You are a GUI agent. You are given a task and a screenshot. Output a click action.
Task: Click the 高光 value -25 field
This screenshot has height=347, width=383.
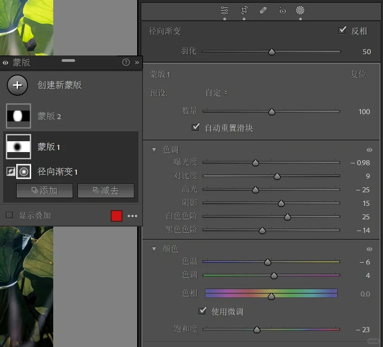(363, 190)
